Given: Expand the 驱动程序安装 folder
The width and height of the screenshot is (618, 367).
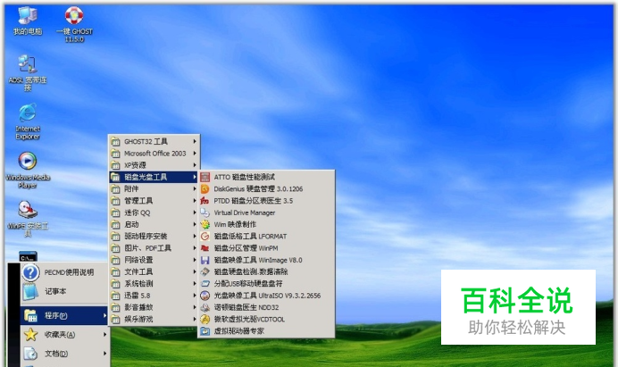Looking at the screenshot, I should pyautogui.click(x=154, y=236).
